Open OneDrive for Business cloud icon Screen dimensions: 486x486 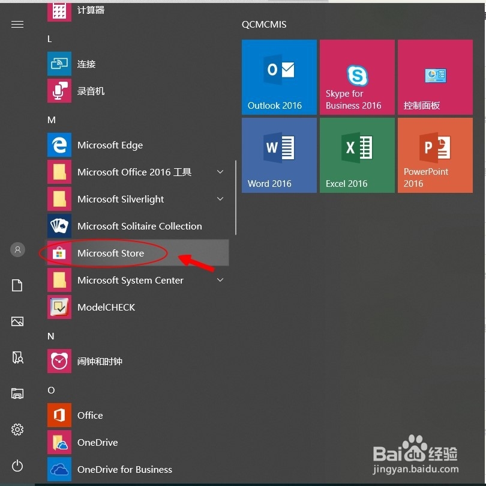point(59,469)
